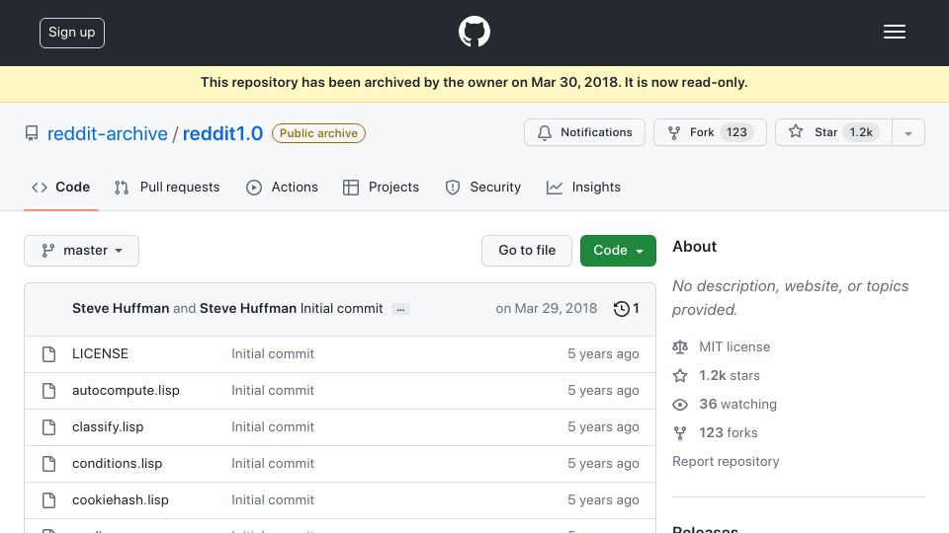Screen dimensions: 949x533
Task: Click the archived repository banner text
Action: coord(474,83)
